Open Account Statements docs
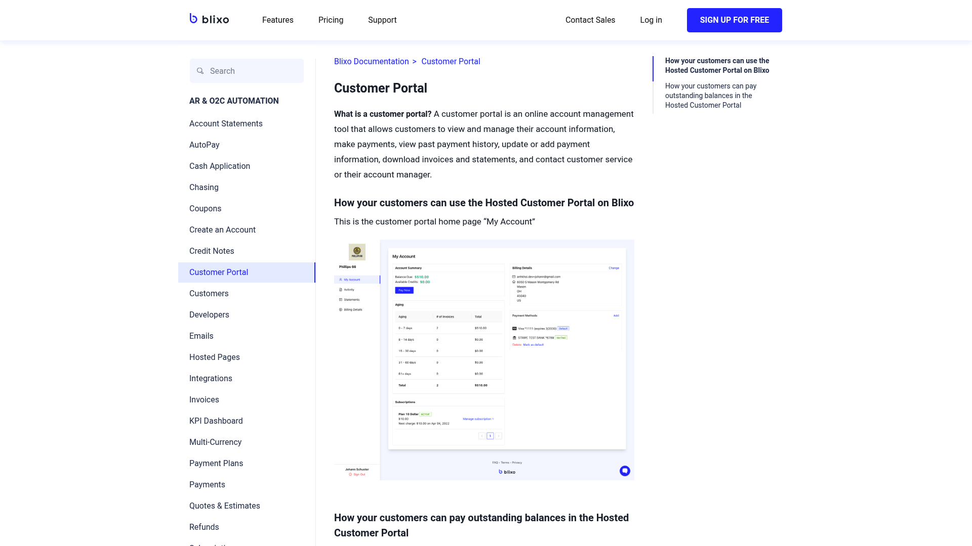This screenshot has width=972, height=546. click(226, 124)
